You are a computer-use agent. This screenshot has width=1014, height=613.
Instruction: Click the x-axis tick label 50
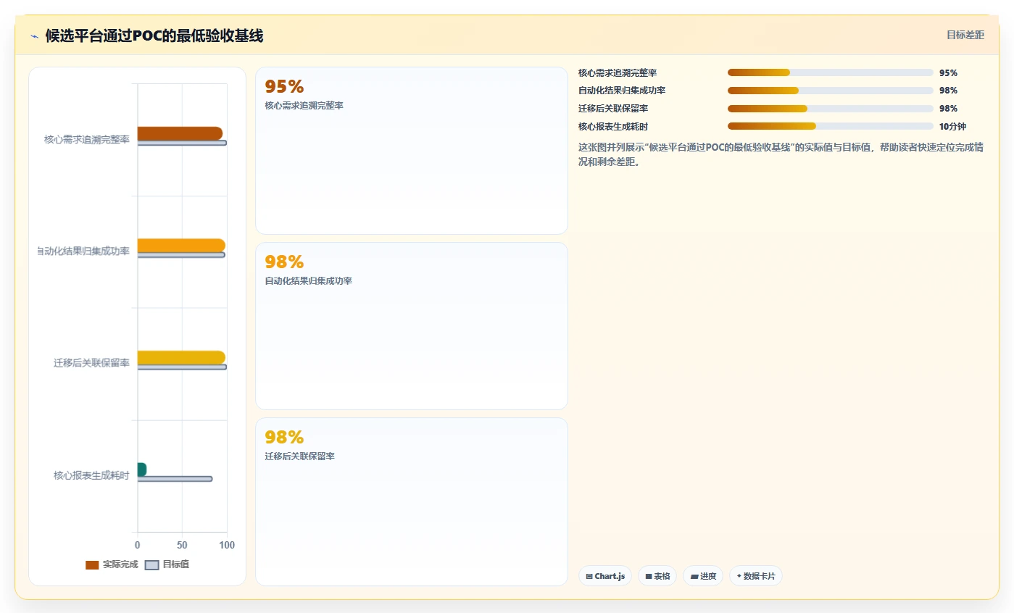182,545
